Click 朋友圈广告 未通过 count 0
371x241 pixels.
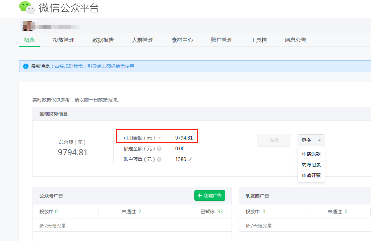coord(346,212)
